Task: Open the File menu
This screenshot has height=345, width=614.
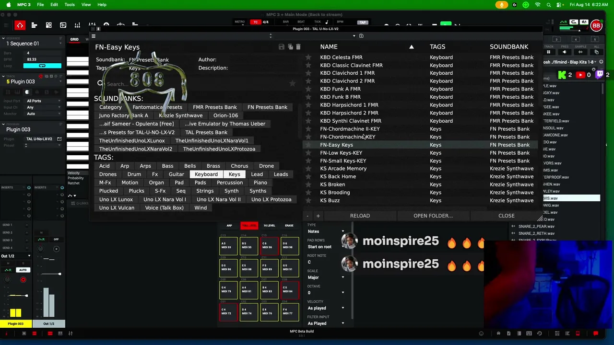Action: [x=40, y=5]
